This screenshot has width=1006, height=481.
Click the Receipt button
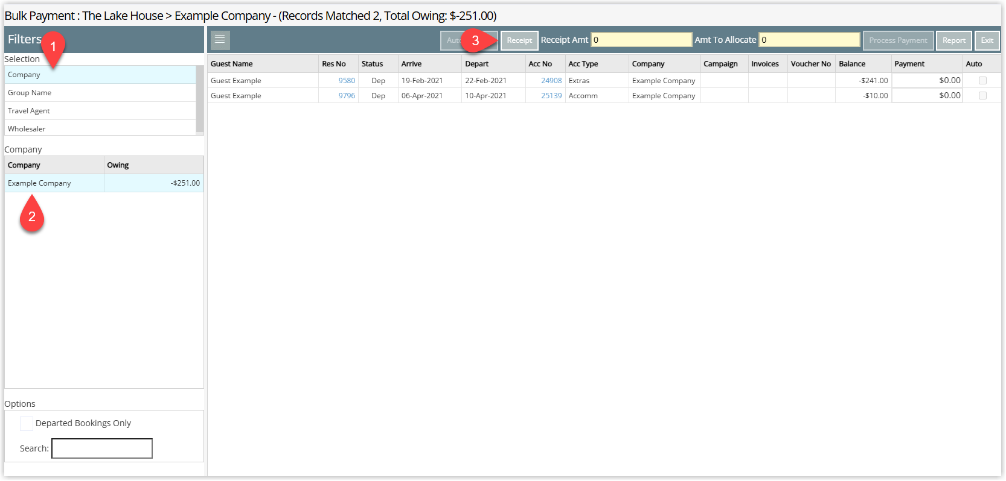pos(519,40)
